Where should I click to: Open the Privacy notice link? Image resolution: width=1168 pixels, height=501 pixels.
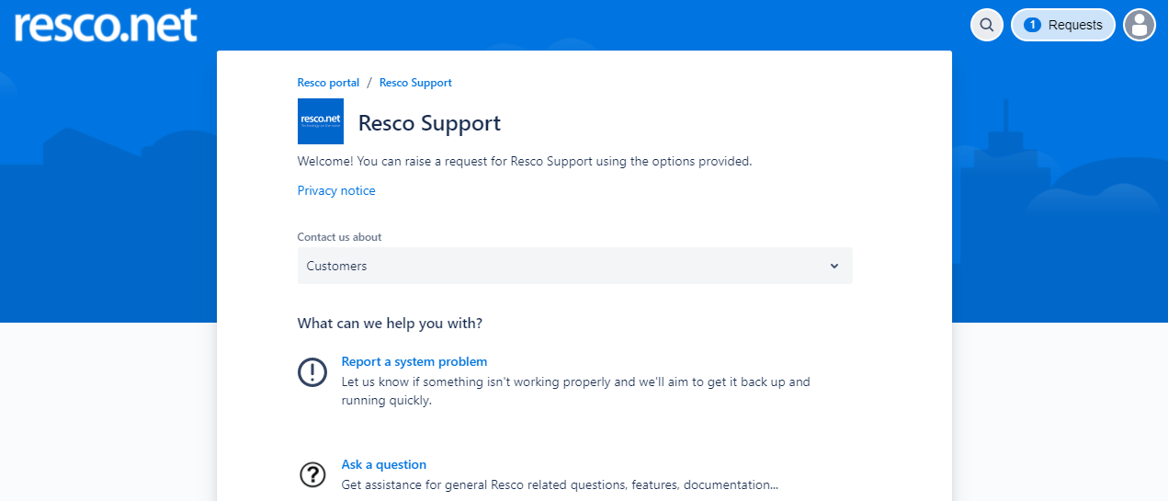click(x=336, y=191)
